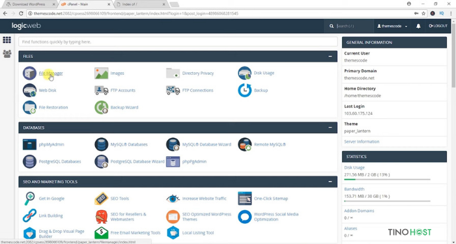Open Directory Privacy folder icon
456x244 pixels.
pyautogui.click(x=173, y=73)
